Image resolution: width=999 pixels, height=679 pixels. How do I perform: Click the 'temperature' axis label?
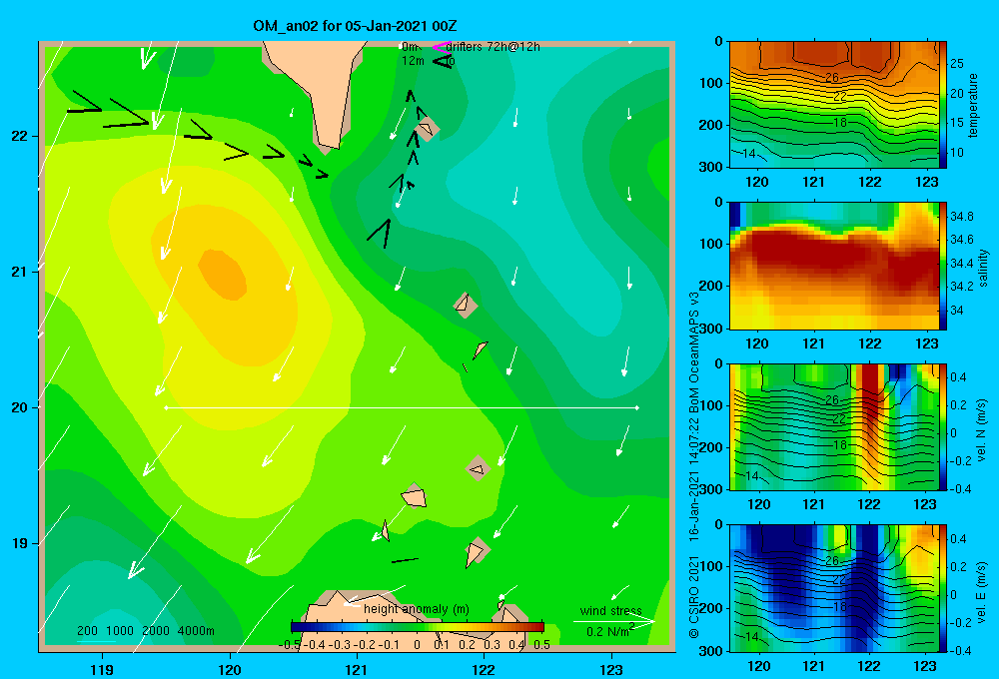point(973,105)
